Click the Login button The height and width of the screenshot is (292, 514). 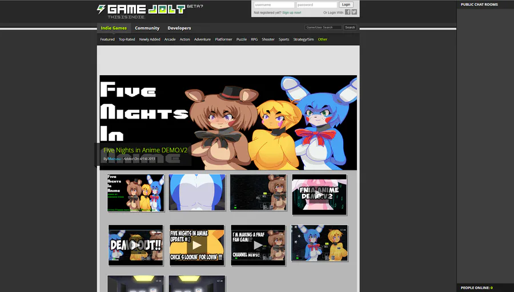[346, 5]
